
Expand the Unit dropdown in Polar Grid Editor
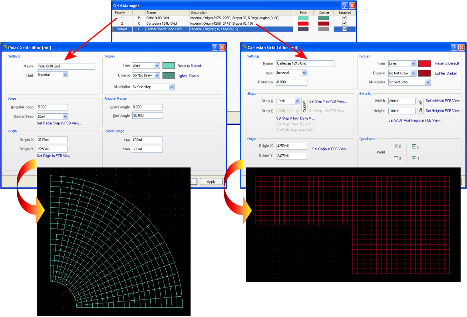pyautogui.click(x=65, y=75)
